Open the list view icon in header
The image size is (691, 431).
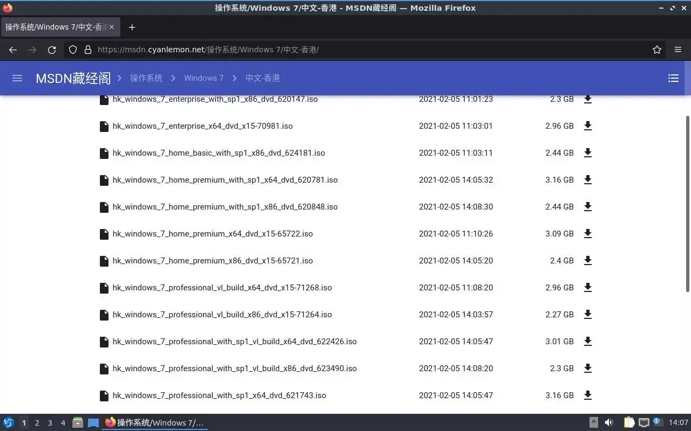673,78
